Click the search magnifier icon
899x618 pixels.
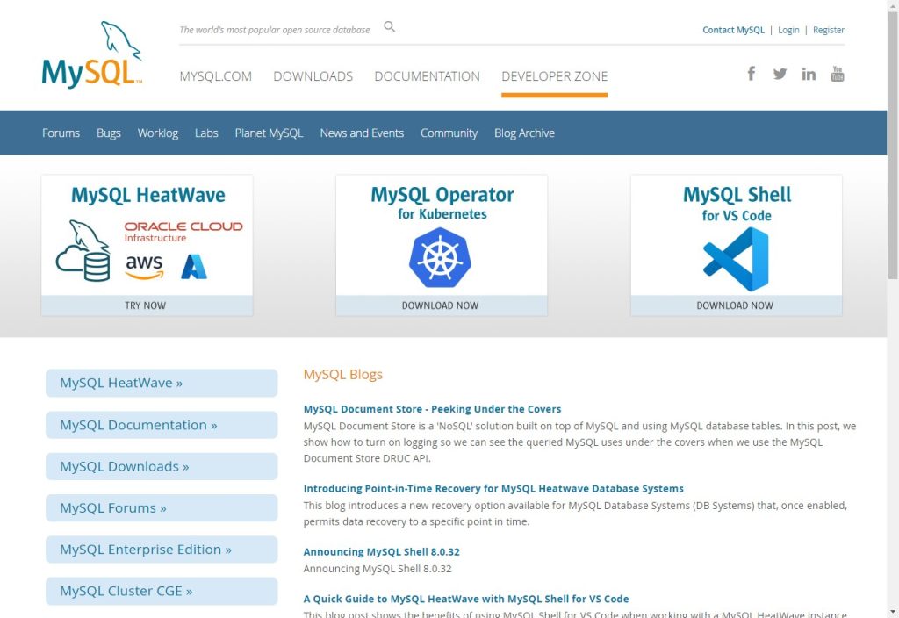[x=389, y=26]
